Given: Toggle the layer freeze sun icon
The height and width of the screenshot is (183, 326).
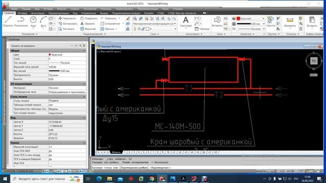Looking at the screenshot, I should [x=139, y=29].
